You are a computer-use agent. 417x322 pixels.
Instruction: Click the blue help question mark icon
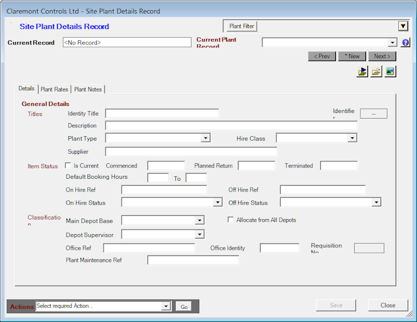pyautogui.click(x=405, y=43)
